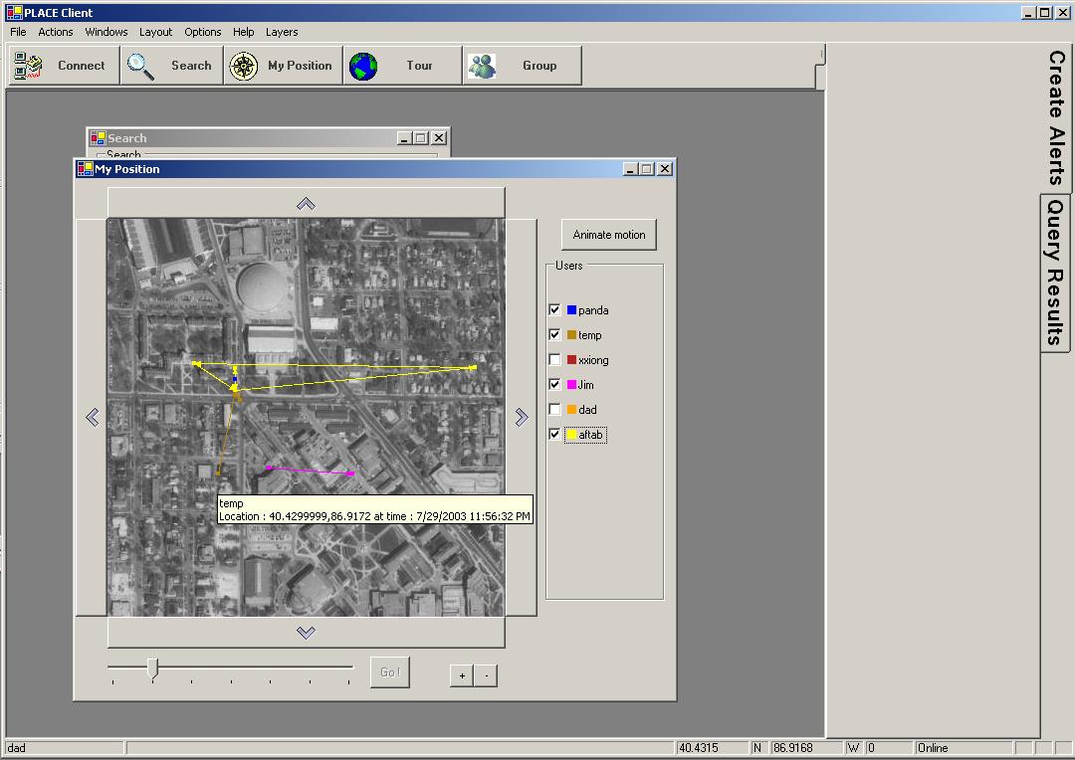Open the Actions menu

coord(56,32)
